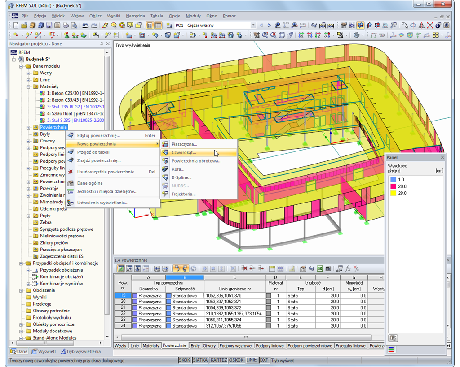Image resolution: width=460 pixels, height=367 pixels.
Task: Click the Excel export icon in table toolbar
Action: (x=320, y=268)
